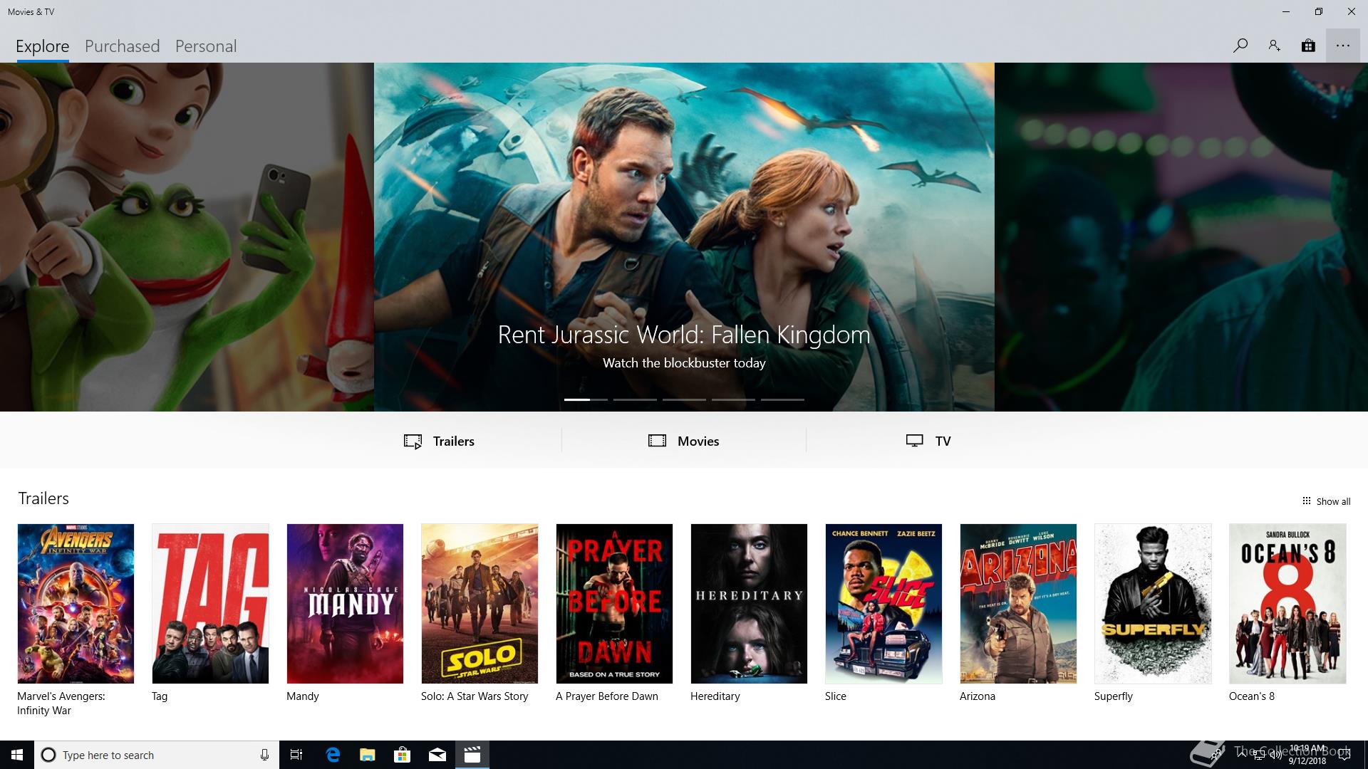Image resolution: width=1368 pixels, height=769 pixels.
Task: Select the fourth carousel page indicator
Action: [733, 399]
